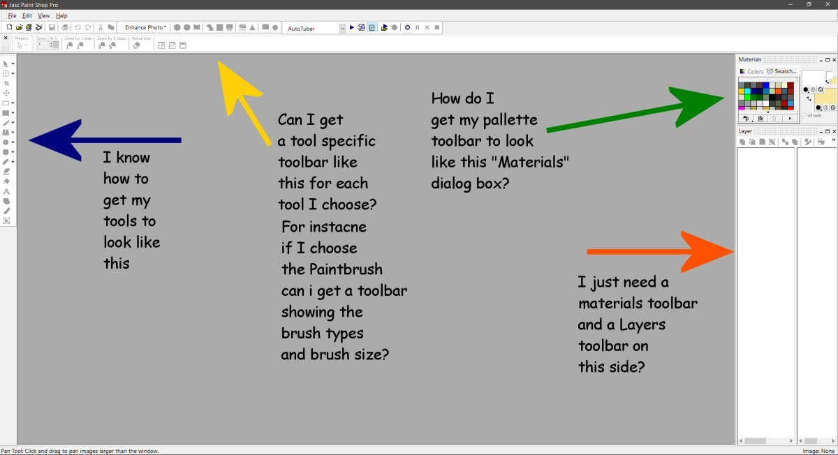Select the Flood Fill bucket tool
Viewport: 838px width, 455px height.
(x=6, y=181)
